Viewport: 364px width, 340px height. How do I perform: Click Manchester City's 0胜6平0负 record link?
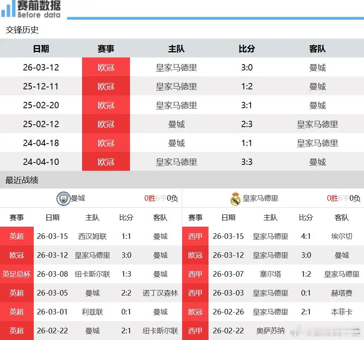point(160,198)
